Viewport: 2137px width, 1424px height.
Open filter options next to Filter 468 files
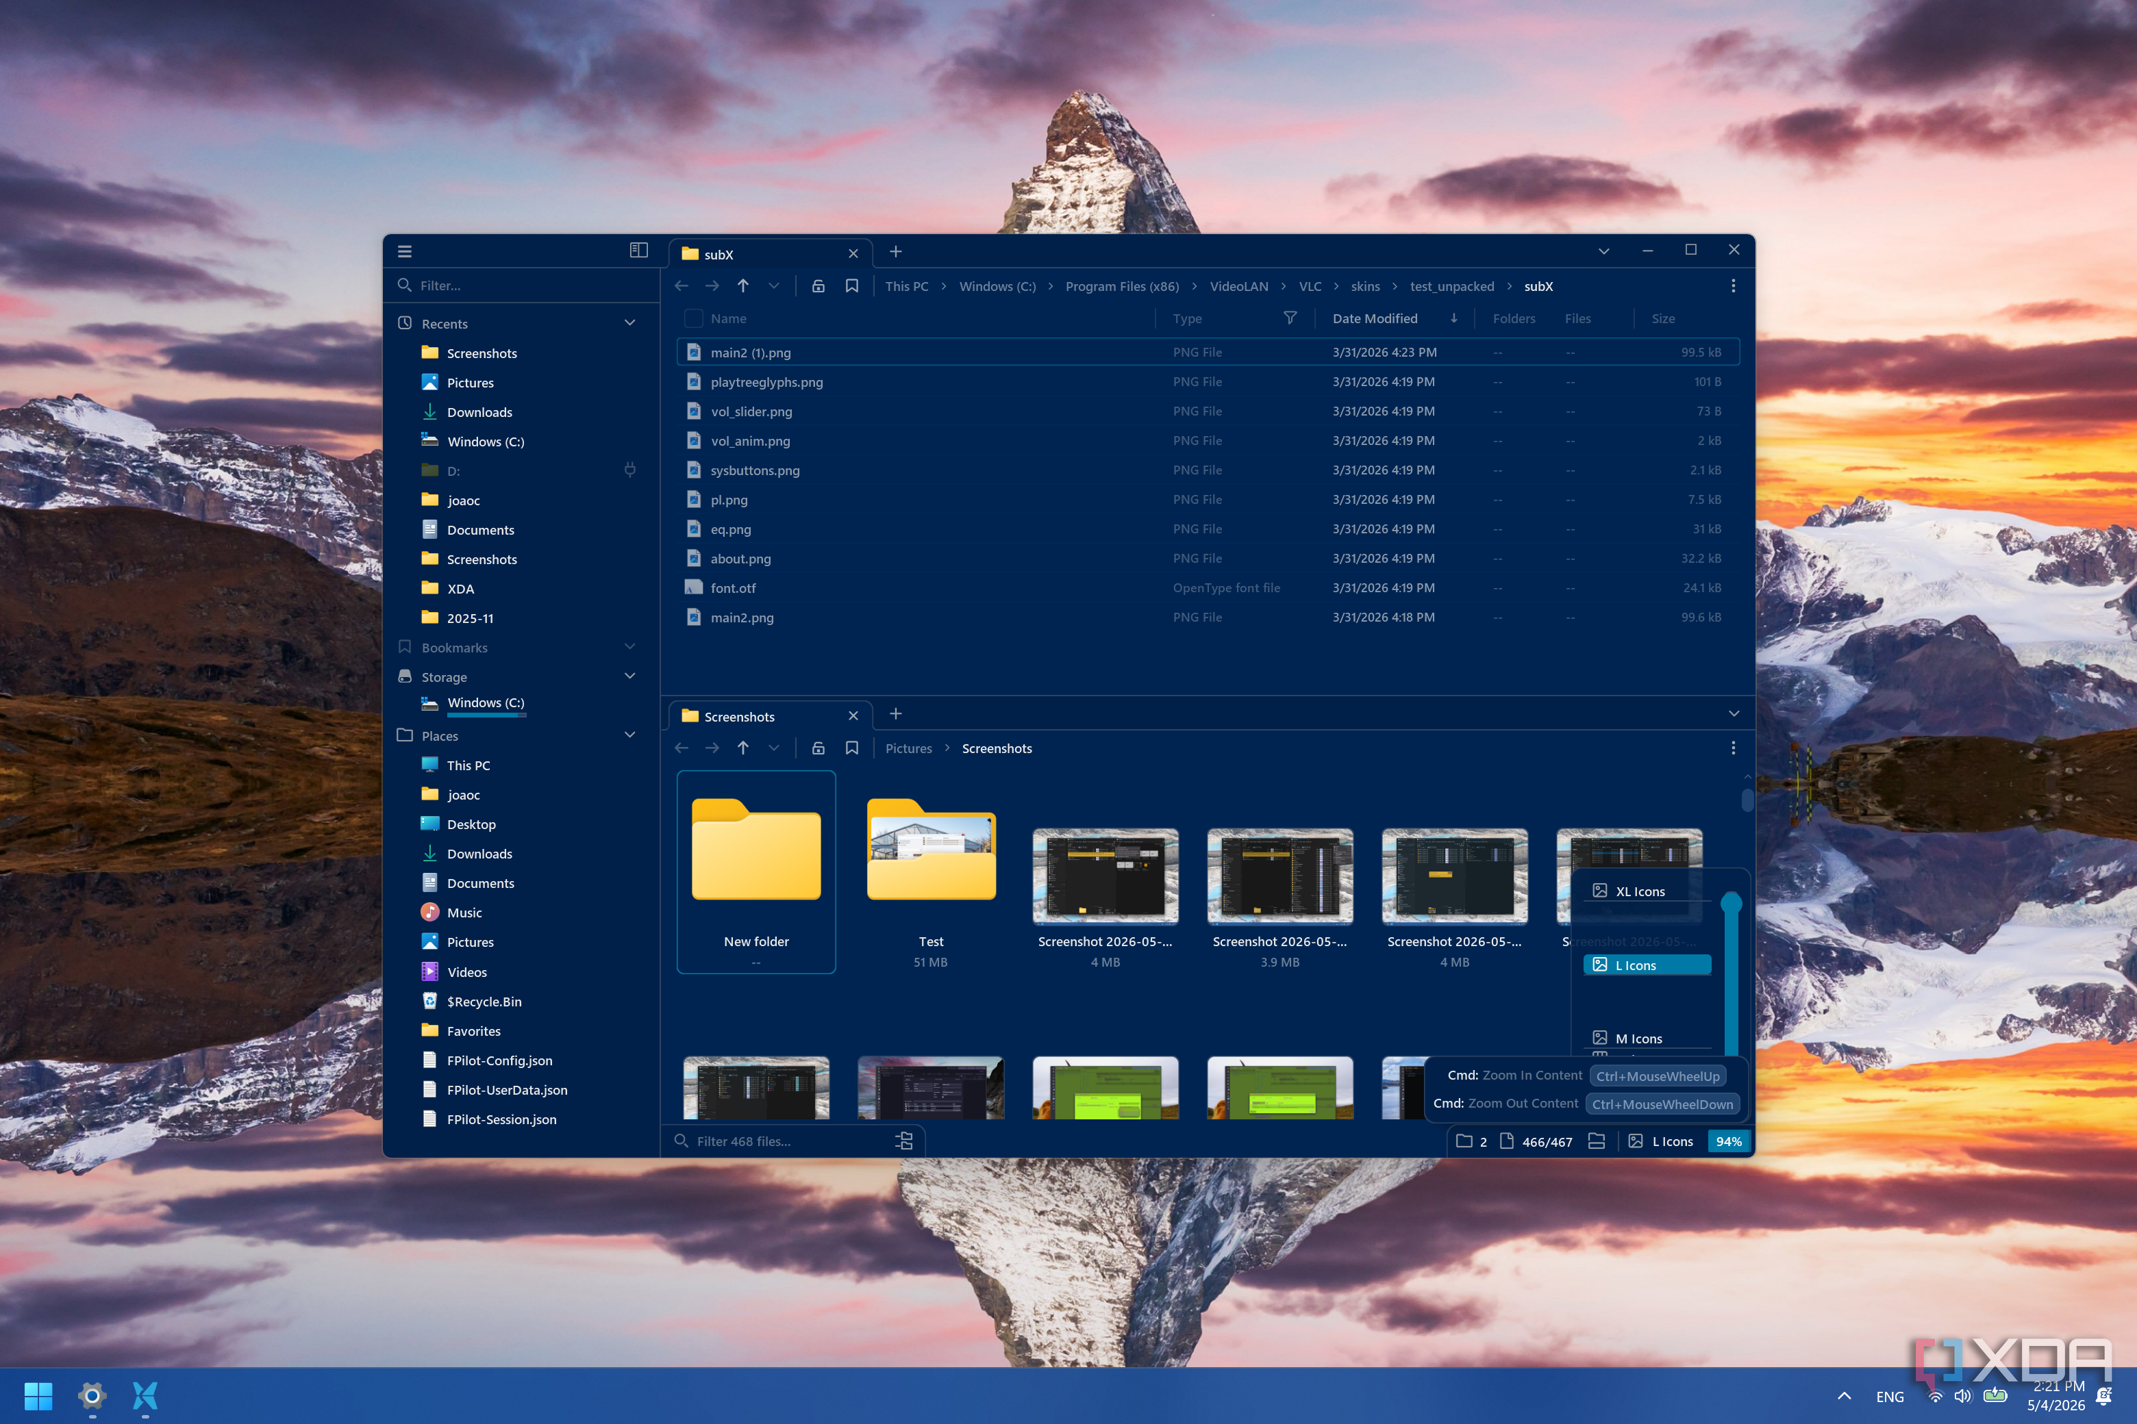[904, 1141]
